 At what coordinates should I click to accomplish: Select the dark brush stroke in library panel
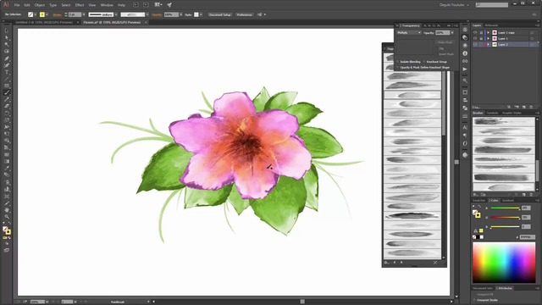(x=412, y=215)
